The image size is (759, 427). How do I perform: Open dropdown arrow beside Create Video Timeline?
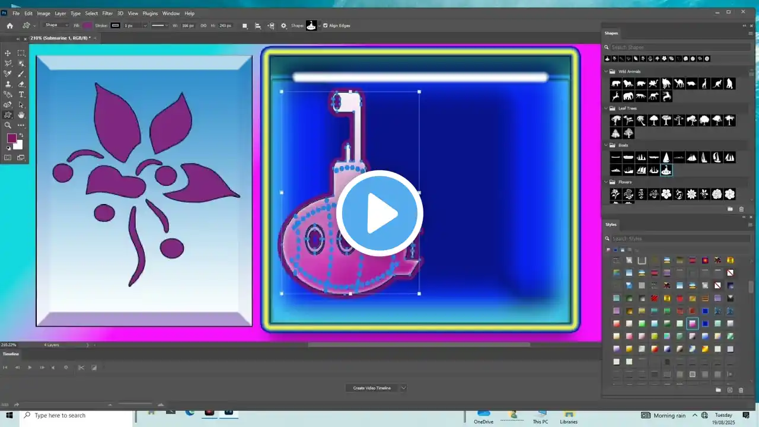click(x=403, y=388)
